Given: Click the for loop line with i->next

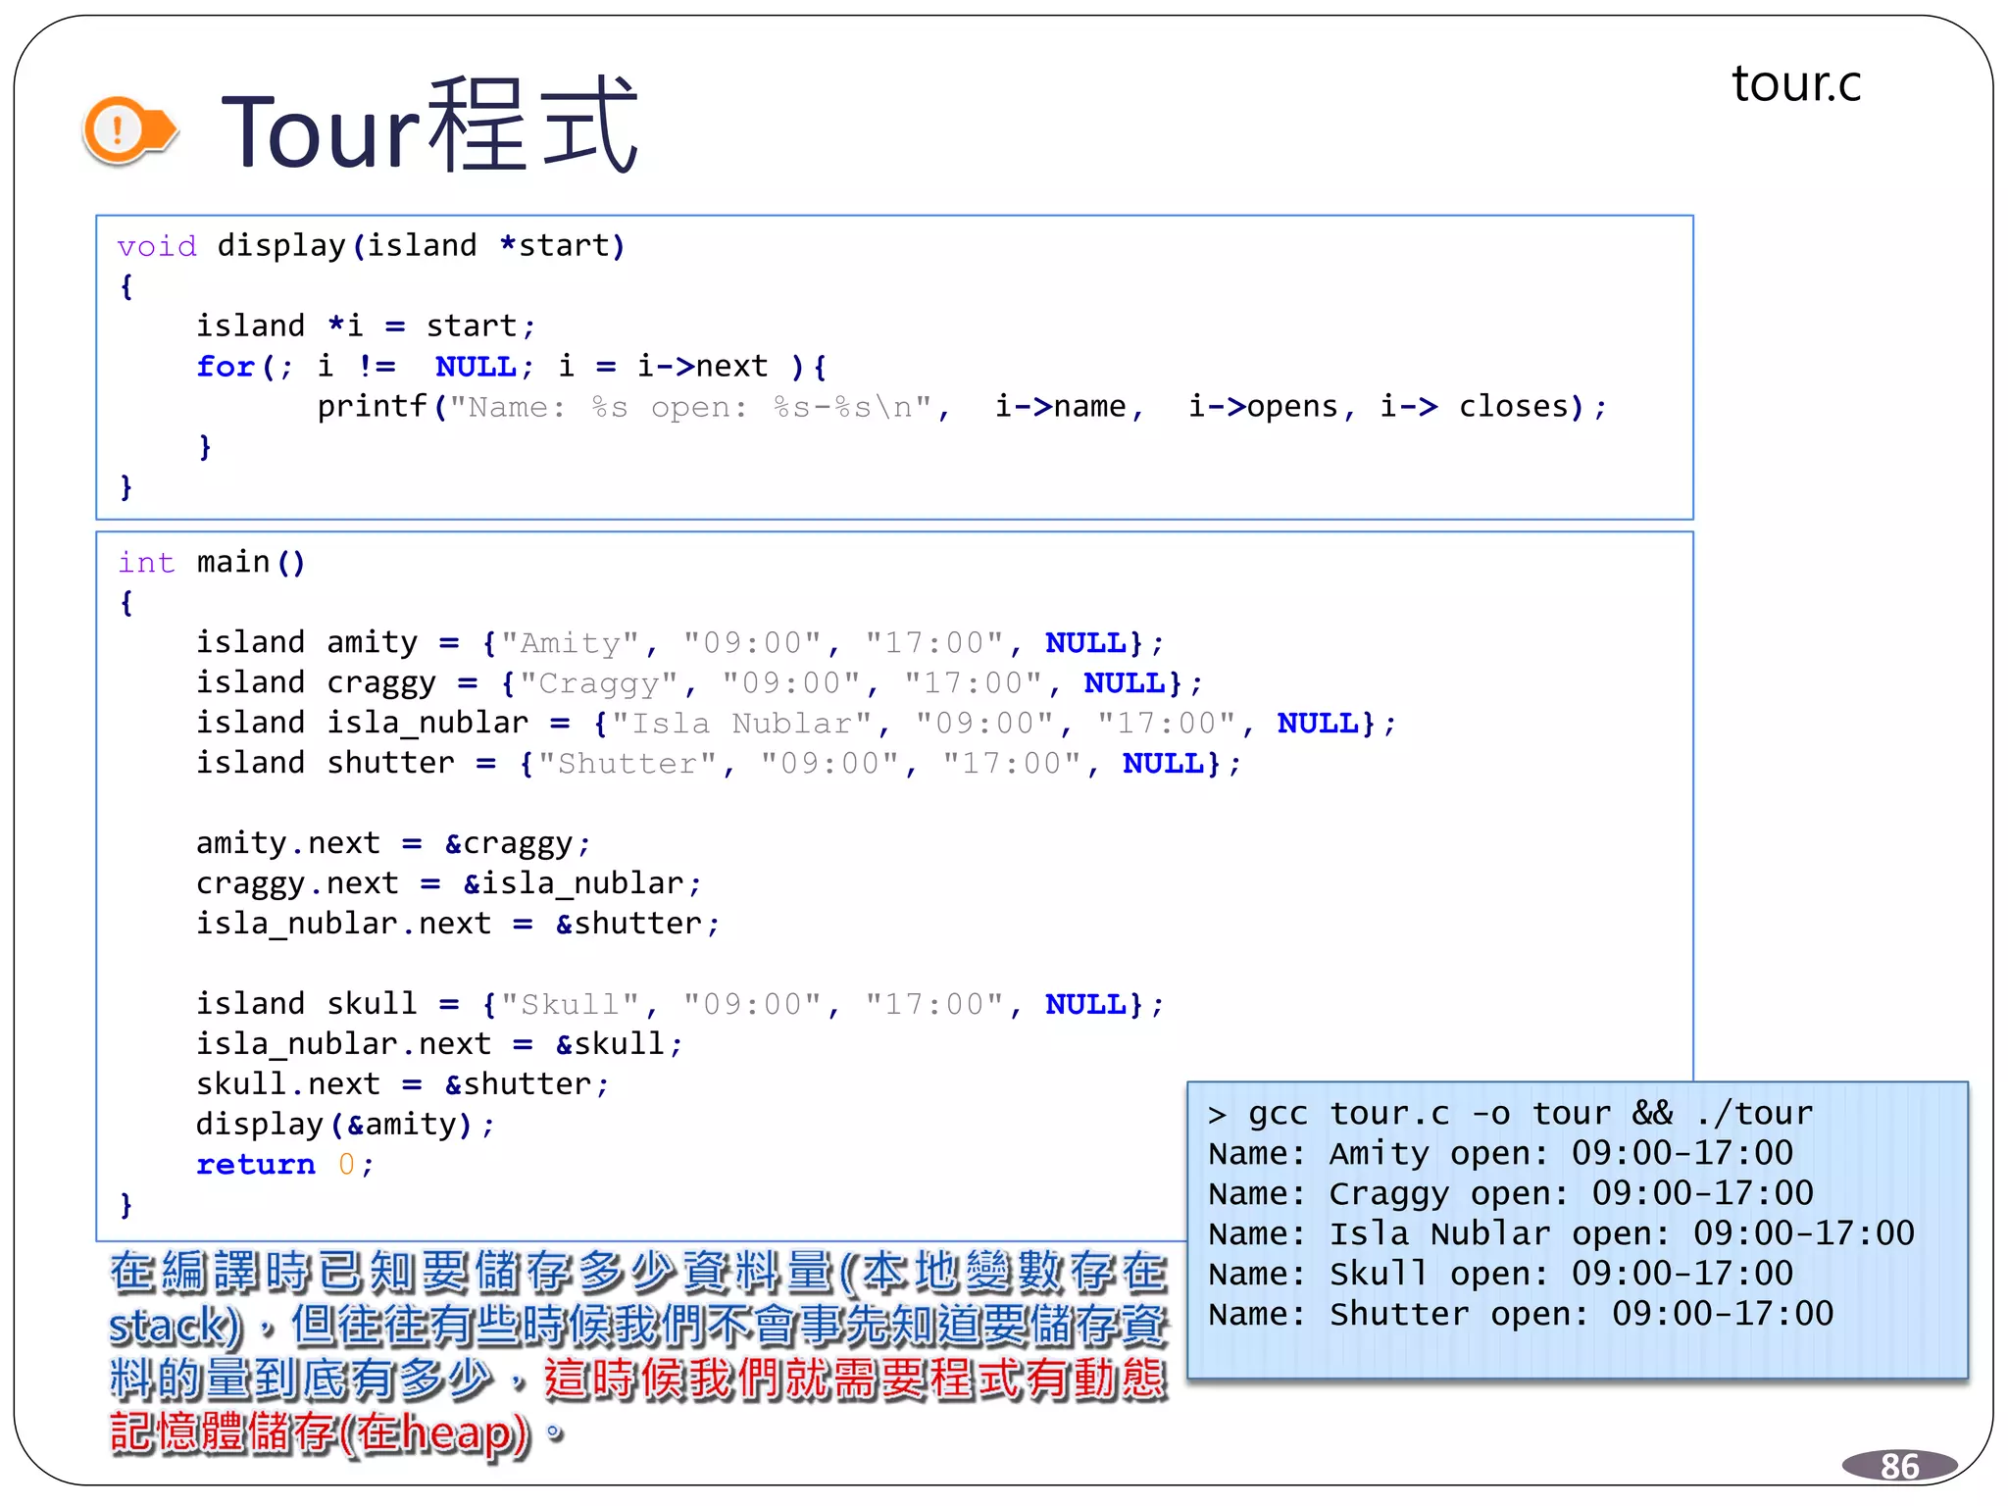Looking at the screenshot, I should pos(512,366).
